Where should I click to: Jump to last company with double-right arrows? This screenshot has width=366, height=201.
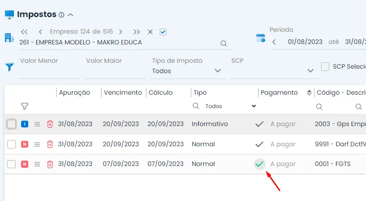[x=136, y=32]
